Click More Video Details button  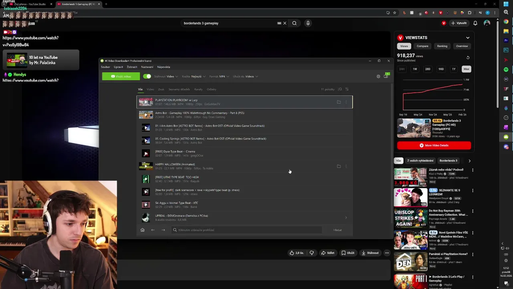(x=434, y=145)
